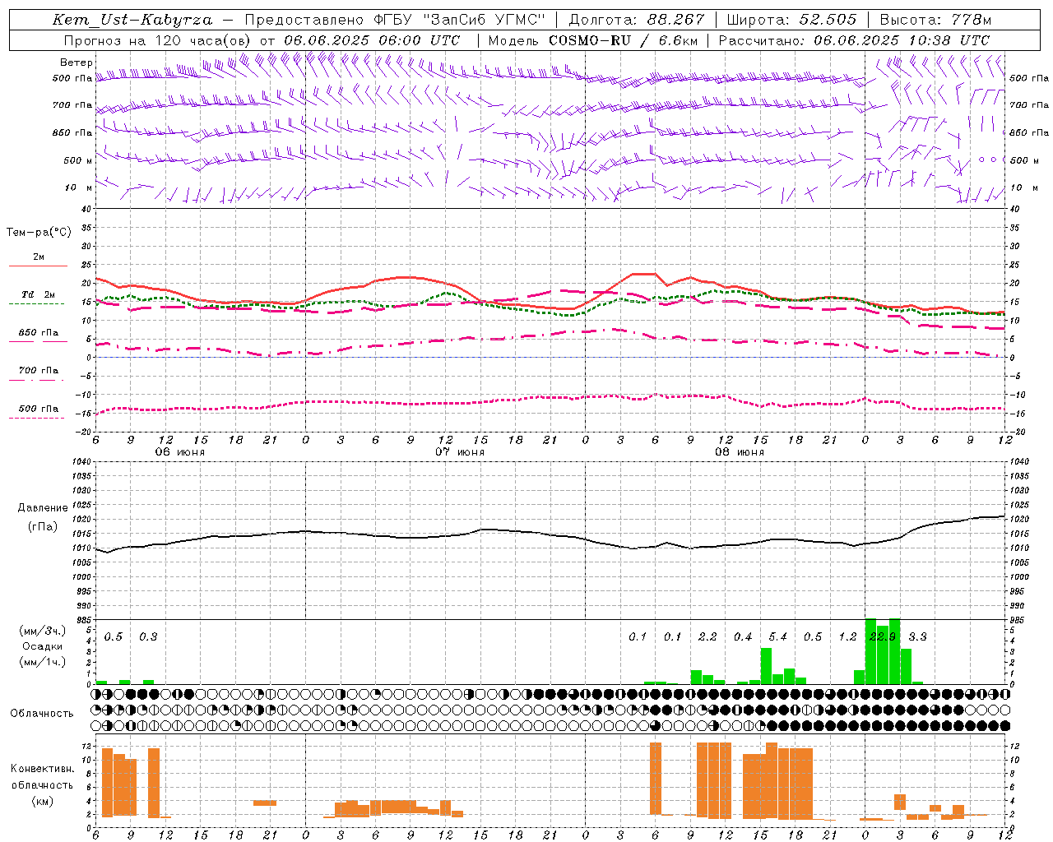Viewport: 1053px width, 842px height.
Task: Click the 0.4 precipitation total
Action: click(743, 637)
